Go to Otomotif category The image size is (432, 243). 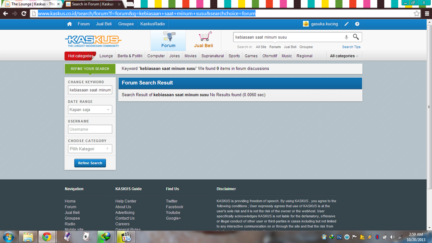coord(270,56)
